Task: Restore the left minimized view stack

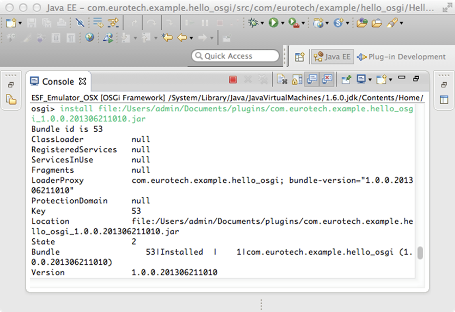Action: [11, 85]
